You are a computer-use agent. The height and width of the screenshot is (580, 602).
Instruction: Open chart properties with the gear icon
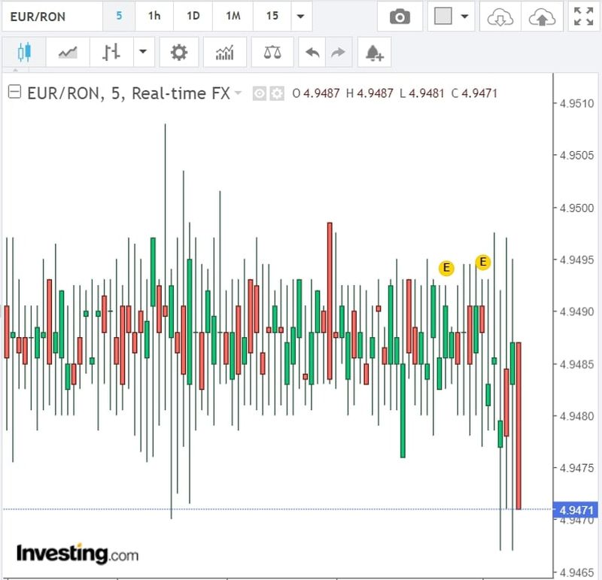[178, 53]
